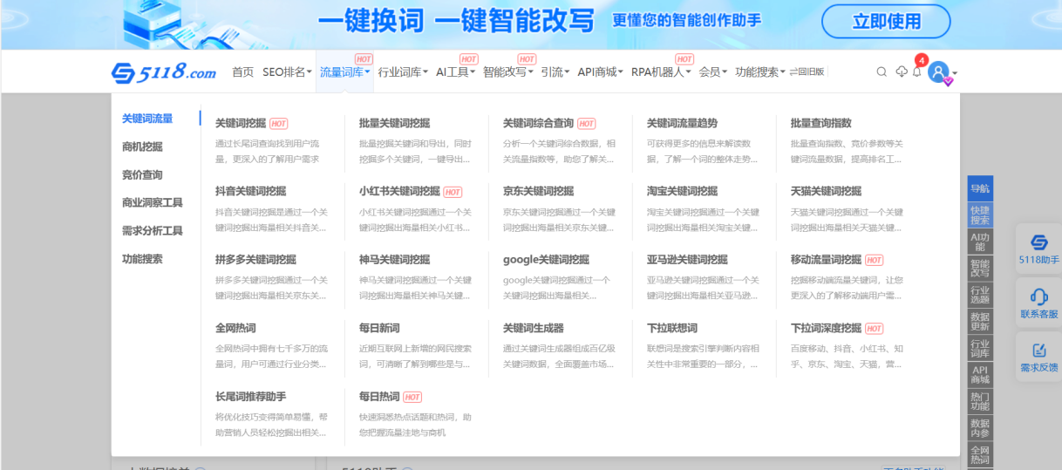This screenshot has width=1062, height=470.
Task: Expand the API商城 dropdown menu
Action: tap(600, 72)
